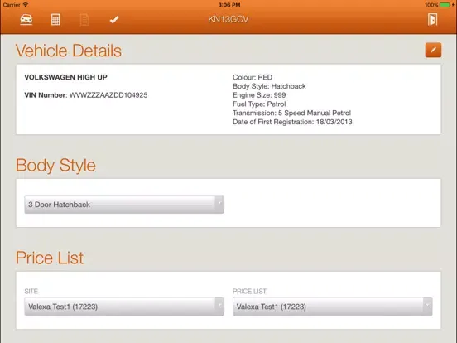Tap the Wi-Fi icon in status bar
The height and width of the screenshot is (343, 457).
point(26,5)
